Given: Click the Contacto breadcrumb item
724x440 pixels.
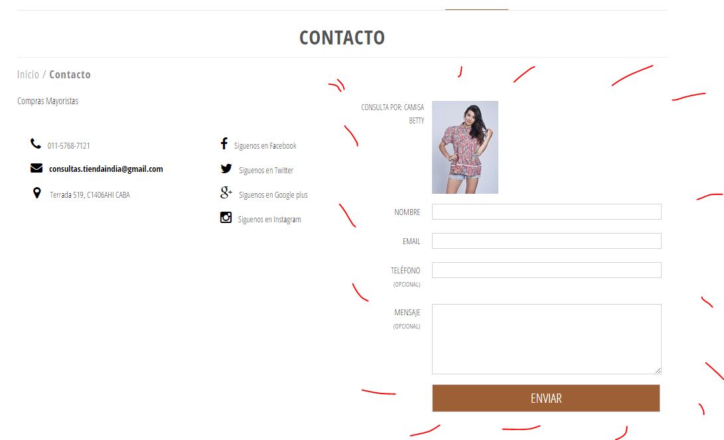Looking at the screenshot, I should coord(70,74).
